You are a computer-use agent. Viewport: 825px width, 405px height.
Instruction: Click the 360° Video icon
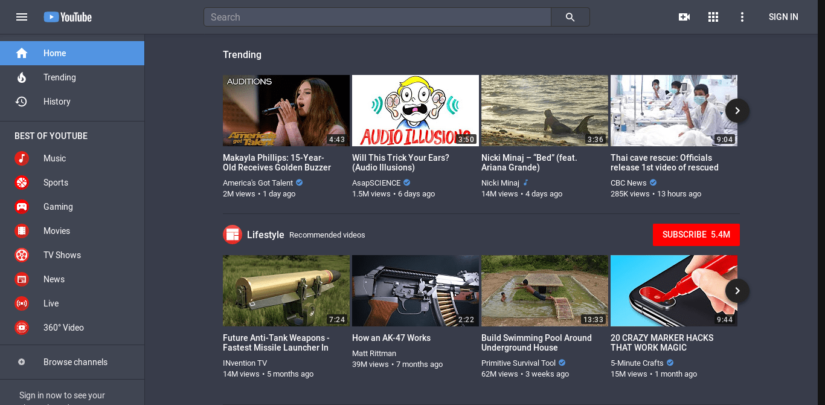(x=22, y=328)
